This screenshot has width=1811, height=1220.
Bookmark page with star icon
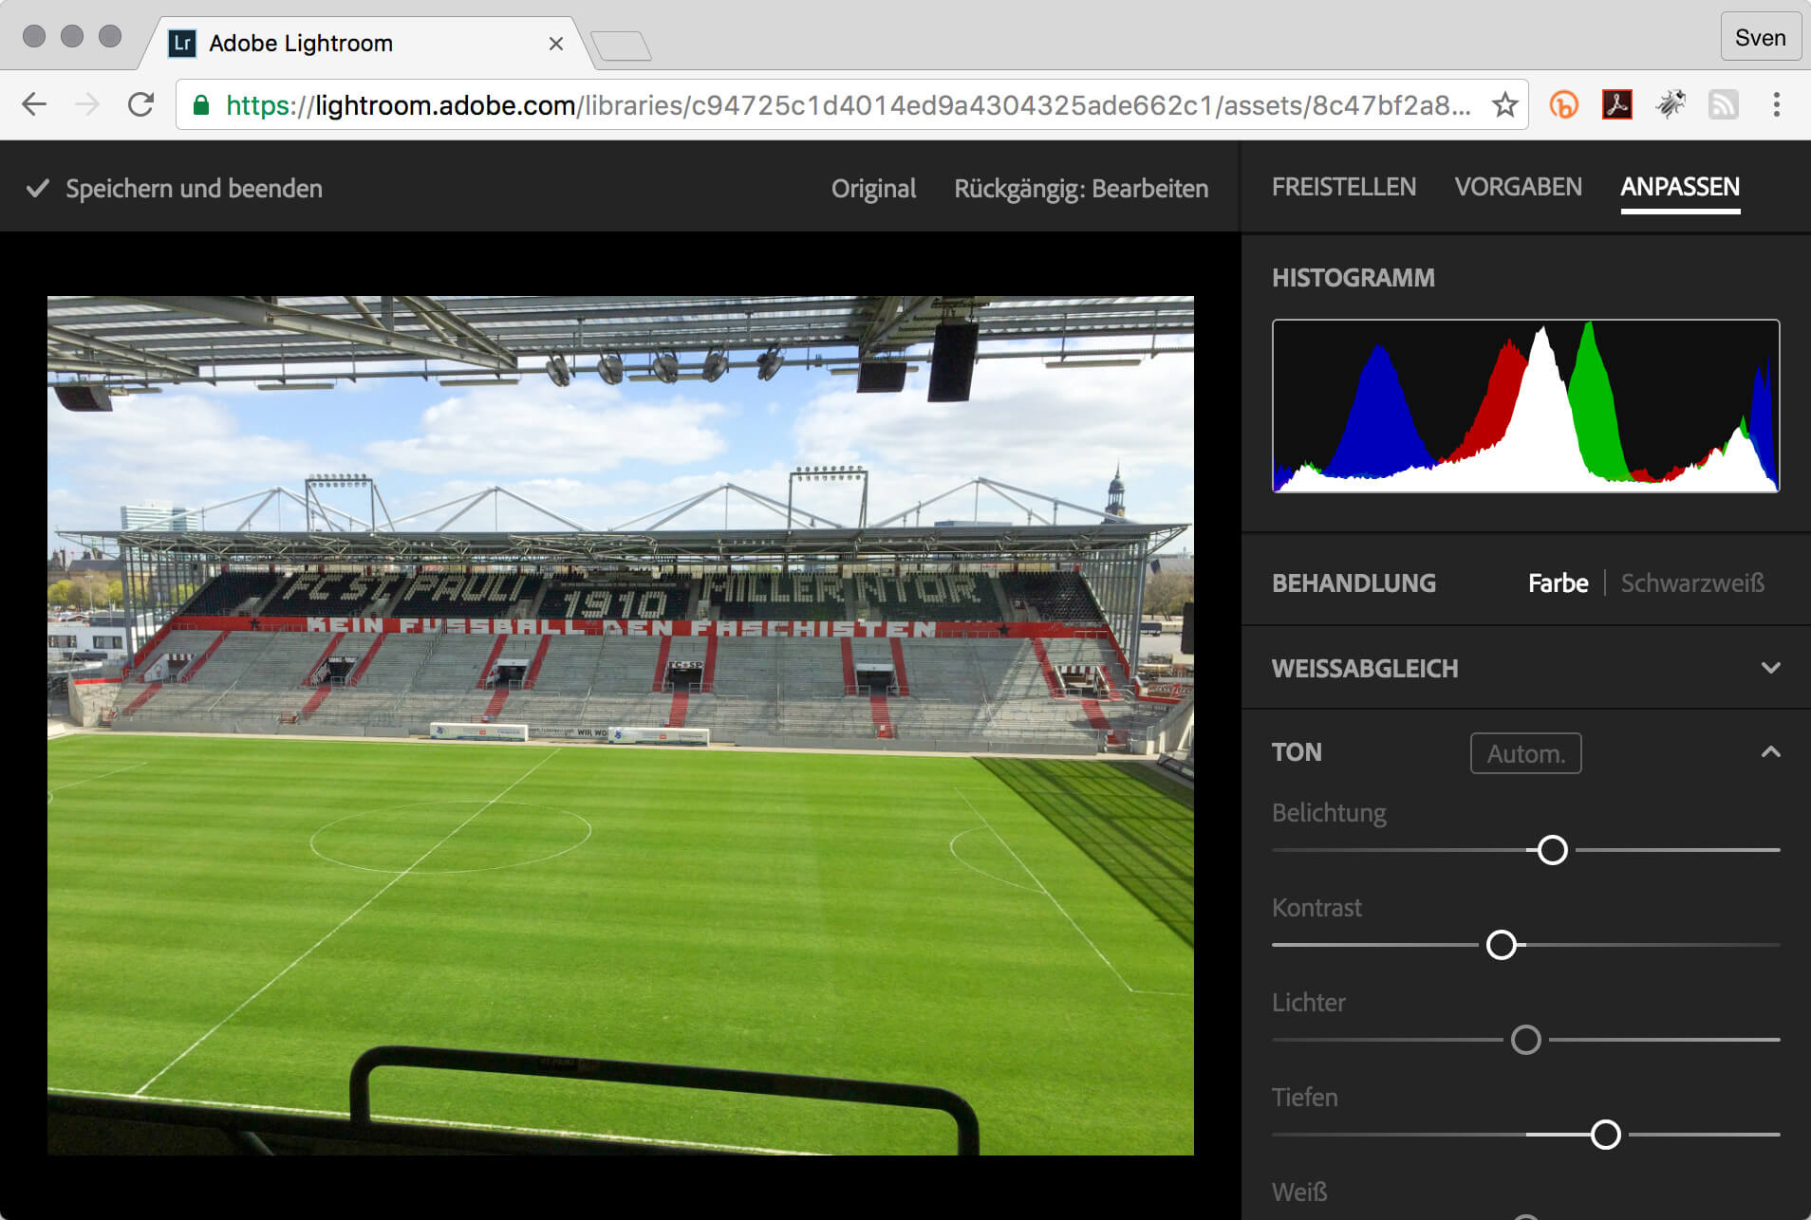click(x=1505, y=104)
